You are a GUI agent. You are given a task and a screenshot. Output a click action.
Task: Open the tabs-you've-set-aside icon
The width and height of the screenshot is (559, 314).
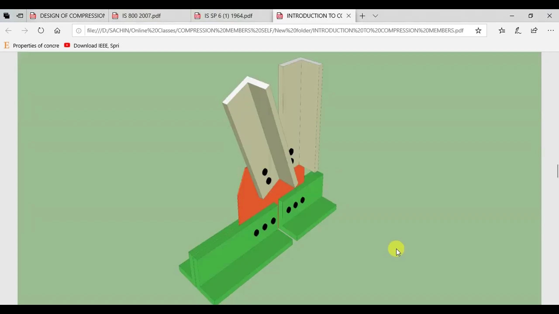7,16
